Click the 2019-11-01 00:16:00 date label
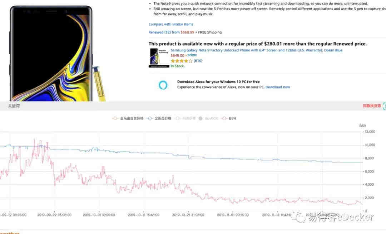The image size is (386, 234). [233, 215]
